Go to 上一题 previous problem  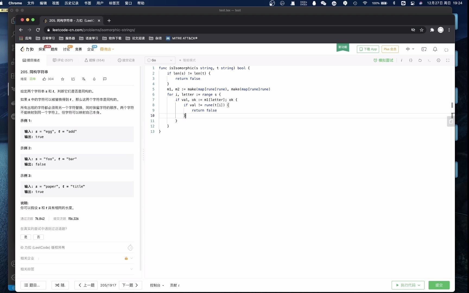[86, 285]
